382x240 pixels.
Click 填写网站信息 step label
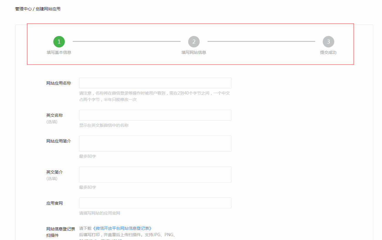[x=194, y=52]
